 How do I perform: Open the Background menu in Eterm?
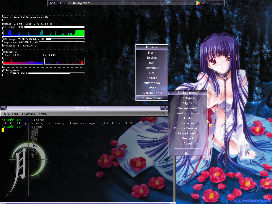[x=28, y=114]
